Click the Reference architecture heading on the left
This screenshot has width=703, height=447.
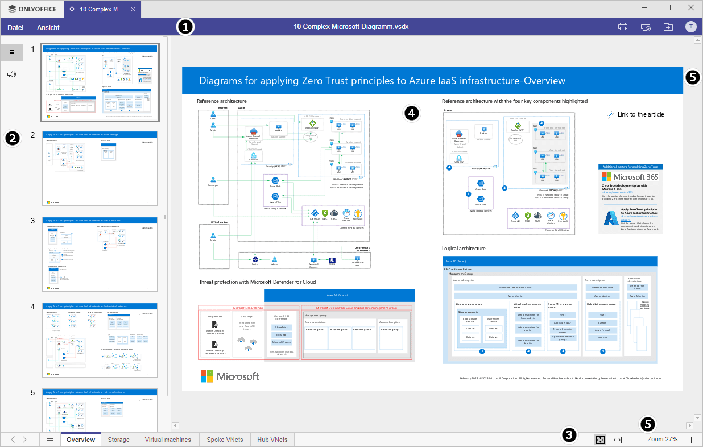click(x=222, y=101)
